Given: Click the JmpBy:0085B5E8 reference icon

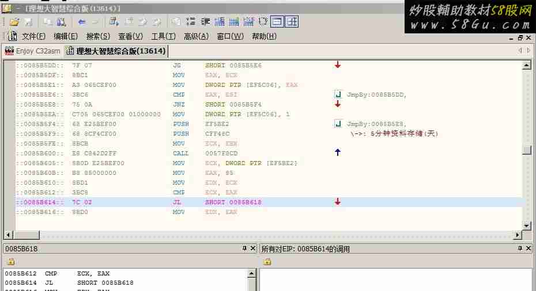Looking at the screenshot, I should click(x=338, y=124).
